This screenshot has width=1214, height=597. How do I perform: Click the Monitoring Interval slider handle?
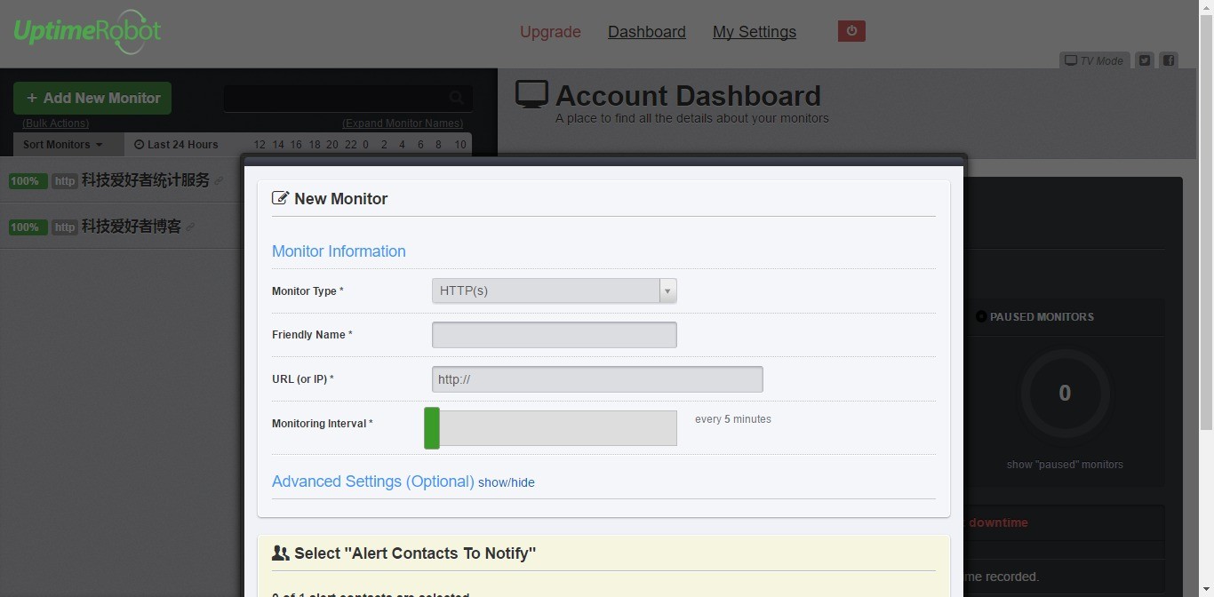pos(432,428)
